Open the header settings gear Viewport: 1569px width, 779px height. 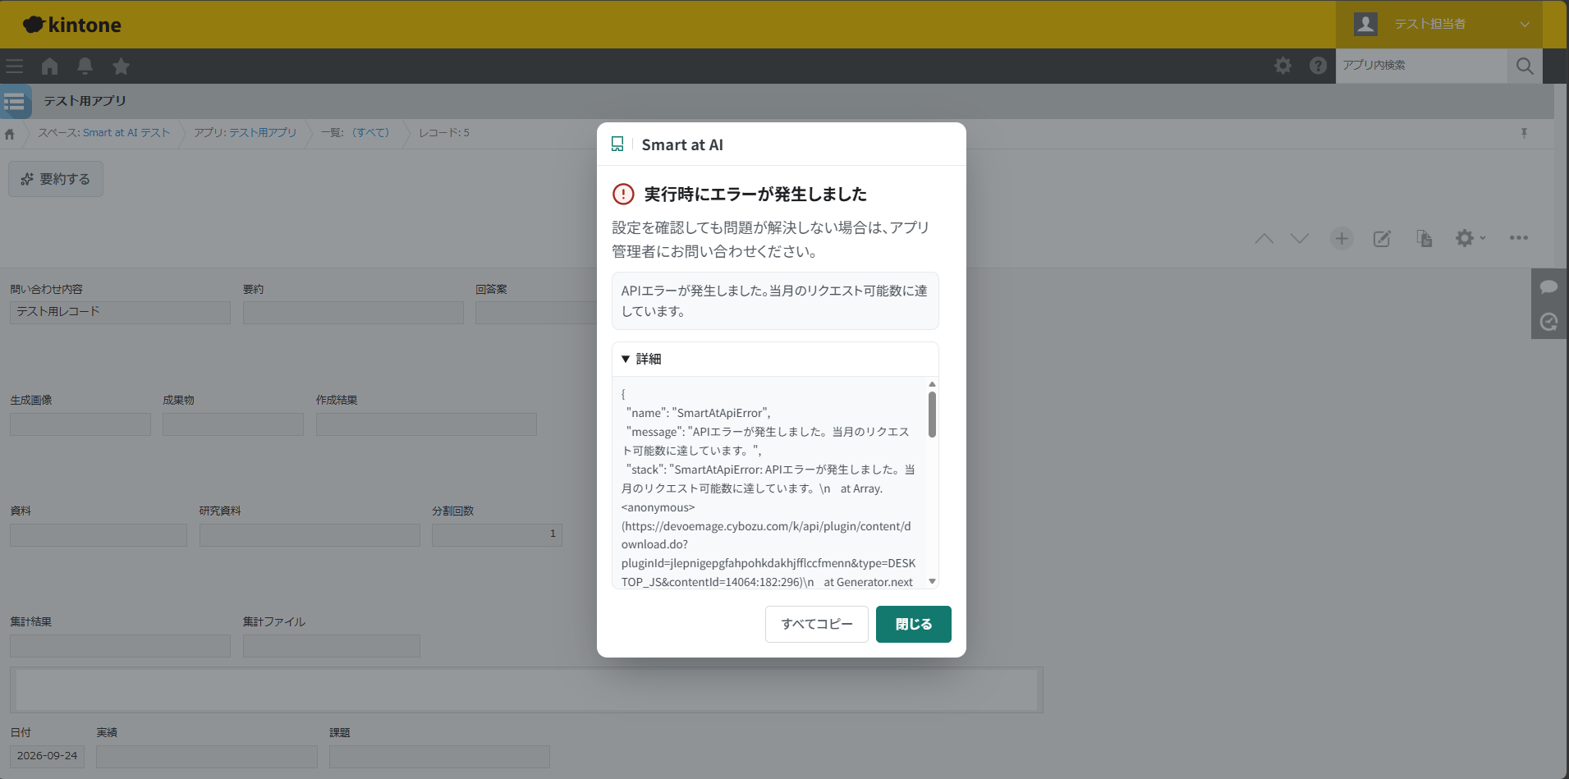point(1282,66)
